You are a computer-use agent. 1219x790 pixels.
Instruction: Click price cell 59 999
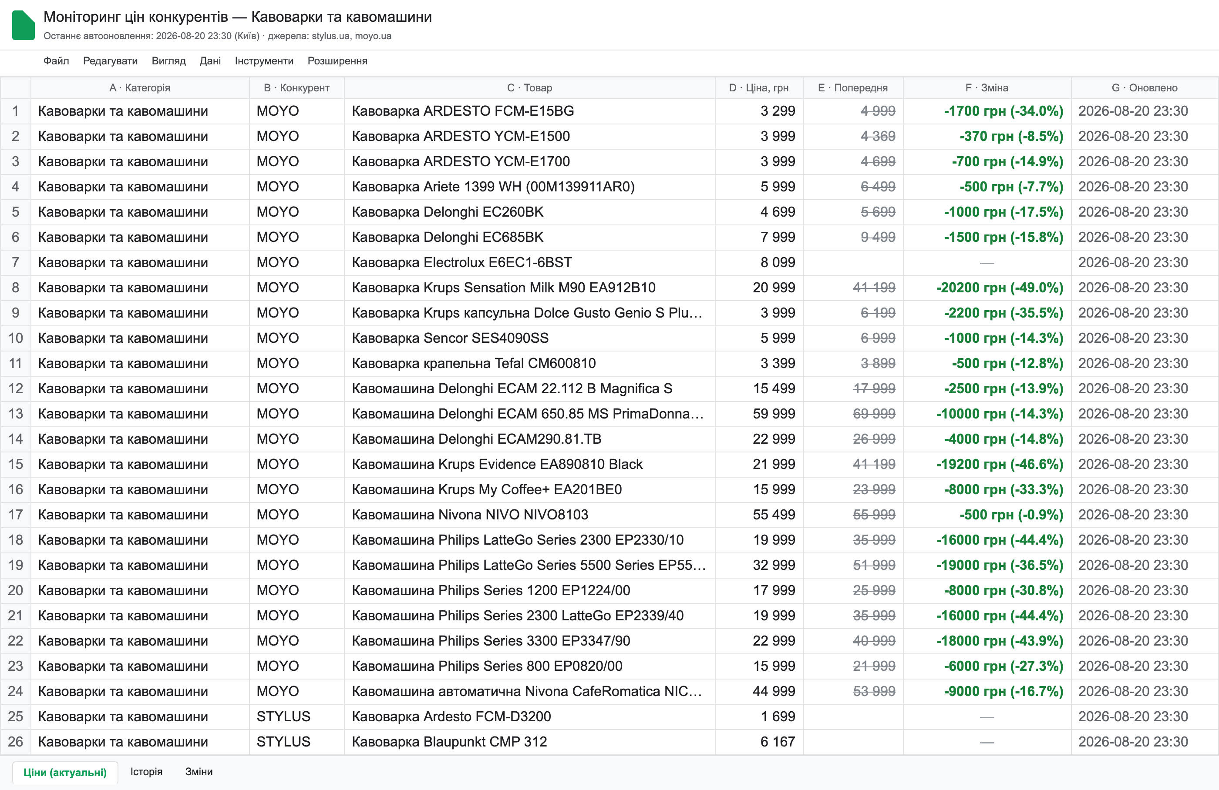click(x=759, y=414)
